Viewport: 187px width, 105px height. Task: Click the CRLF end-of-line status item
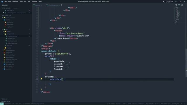click(x=129, y=104)
